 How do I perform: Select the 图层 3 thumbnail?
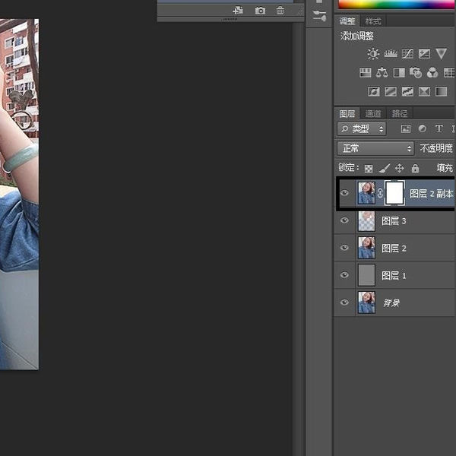tap(366, 220)
